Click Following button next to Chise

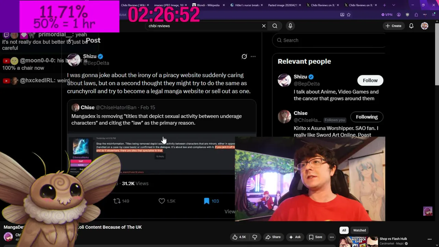tap(367, 117)
